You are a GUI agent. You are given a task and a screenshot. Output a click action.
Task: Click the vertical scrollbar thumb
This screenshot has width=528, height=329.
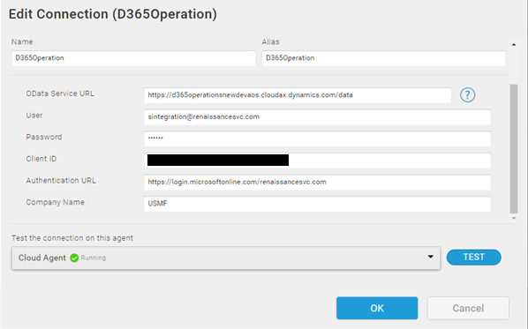514,149
